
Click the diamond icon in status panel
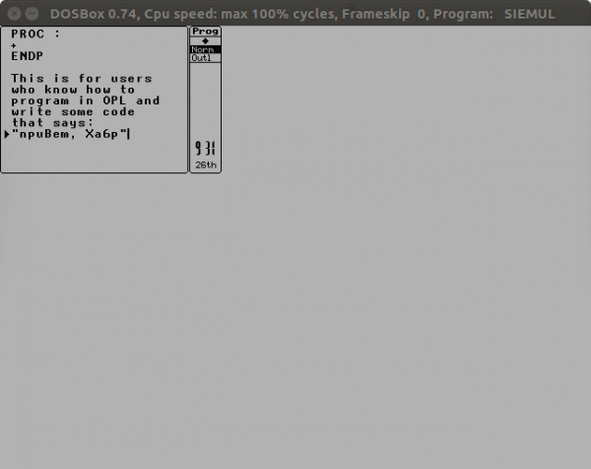(206, 41)
